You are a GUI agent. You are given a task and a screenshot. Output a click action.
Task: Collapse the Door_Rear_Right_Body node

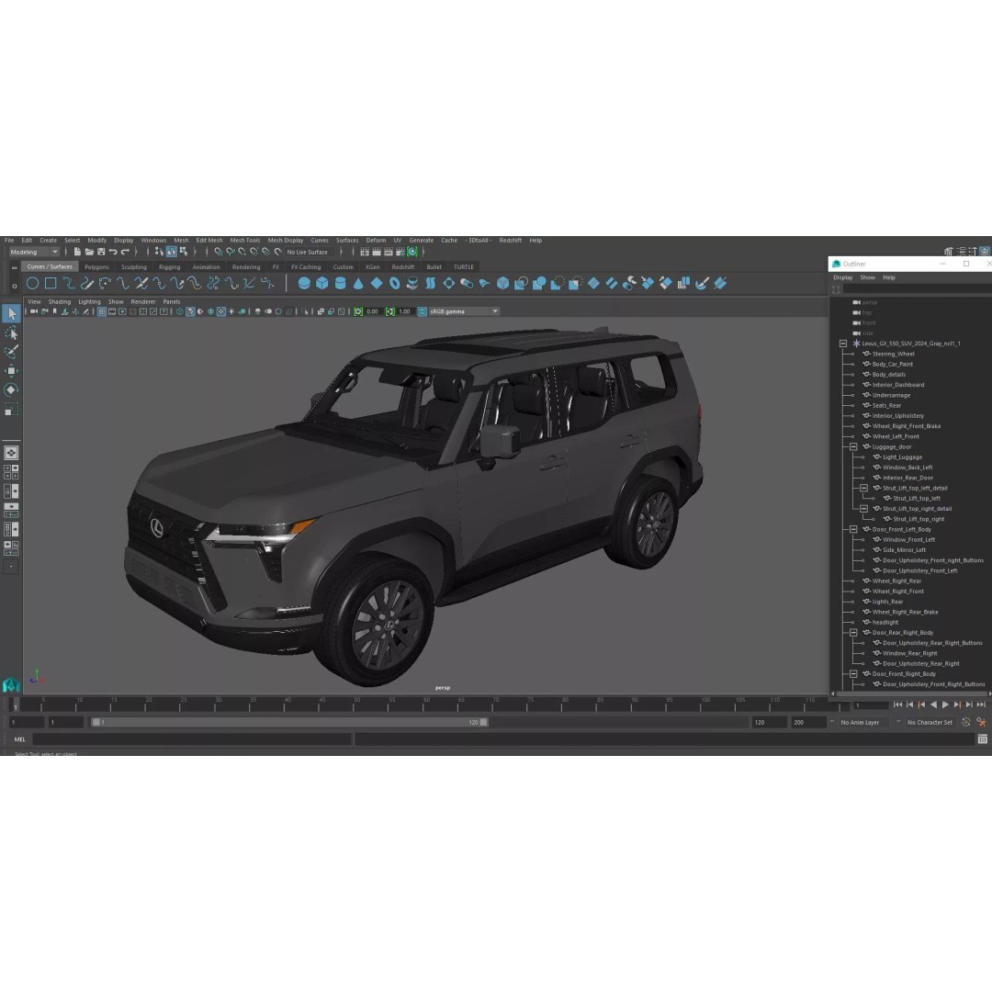click(852, 633)
